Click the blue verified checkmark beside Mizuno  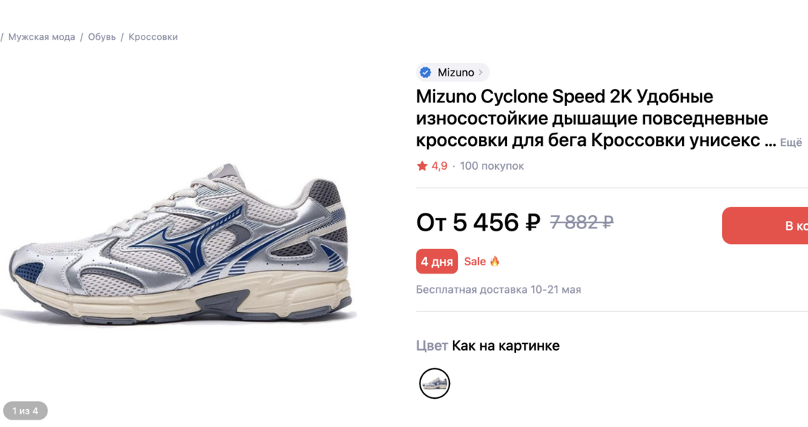click(425, 73)
